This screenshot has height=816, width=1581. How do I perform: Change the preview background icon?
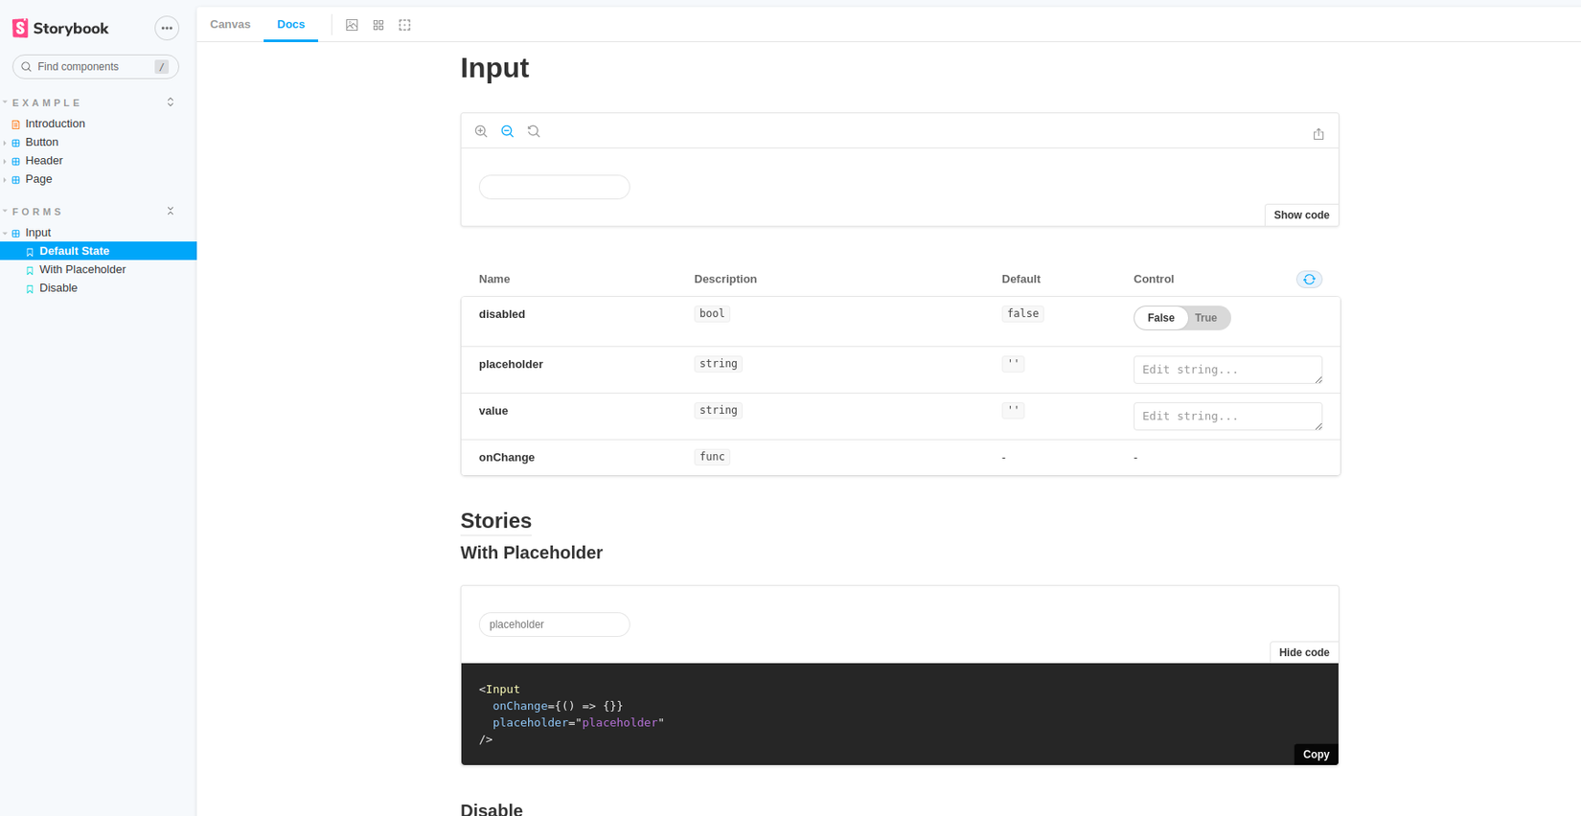(x=352, y=25)
